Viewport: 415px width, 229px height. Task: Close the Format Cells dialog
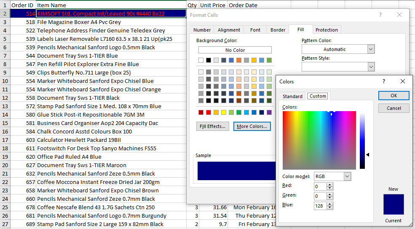399,15
